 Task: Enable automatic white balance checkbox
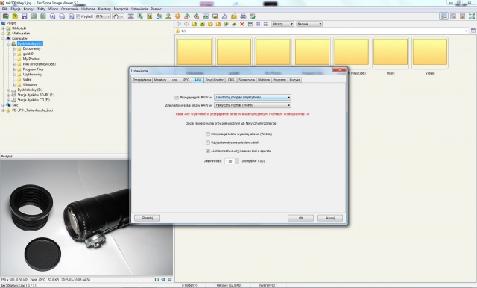coord(208,143)
